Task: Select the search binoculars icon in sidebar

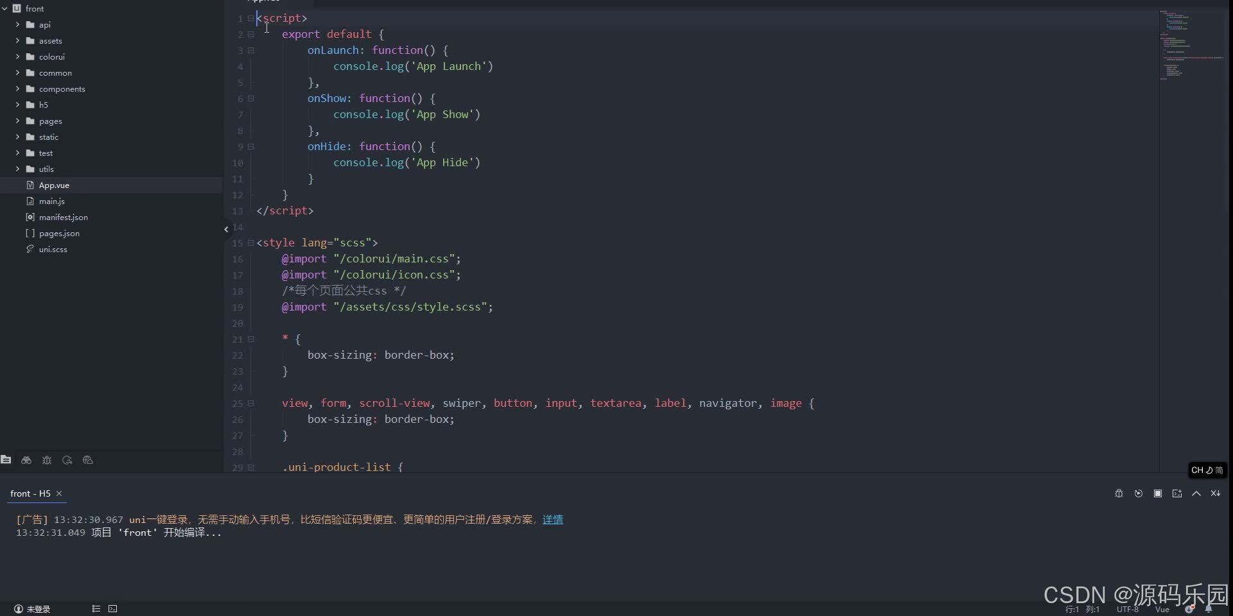Action: pyautogui.click(x=26, y=460)
